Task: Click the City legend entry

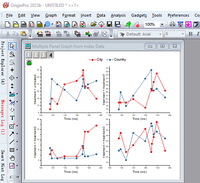Action: 96,60
